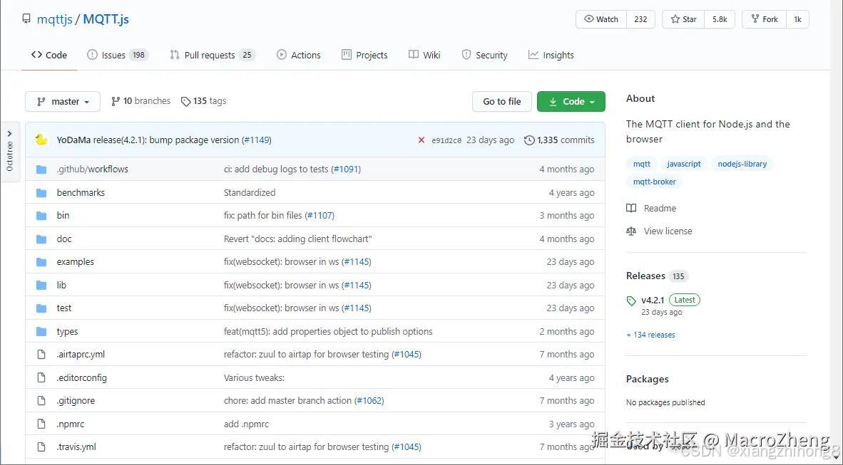Open the green Code dropdown
Screen dimensions: 843x465
pos(571,101)
